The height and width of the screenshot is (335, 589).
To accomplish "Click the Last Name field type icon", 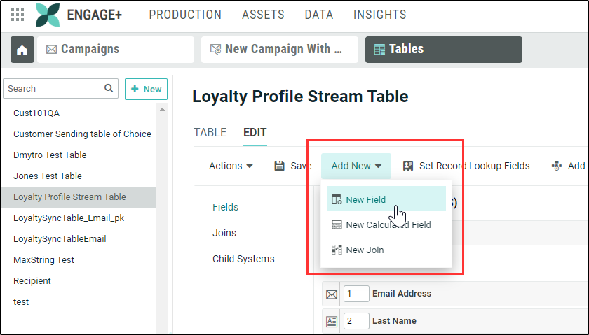I will [x=332, y=321].
